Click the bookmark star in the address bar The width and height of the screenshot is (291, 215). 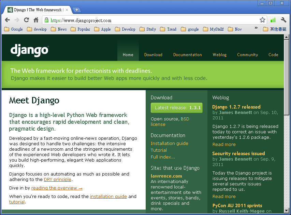(262, 20)
